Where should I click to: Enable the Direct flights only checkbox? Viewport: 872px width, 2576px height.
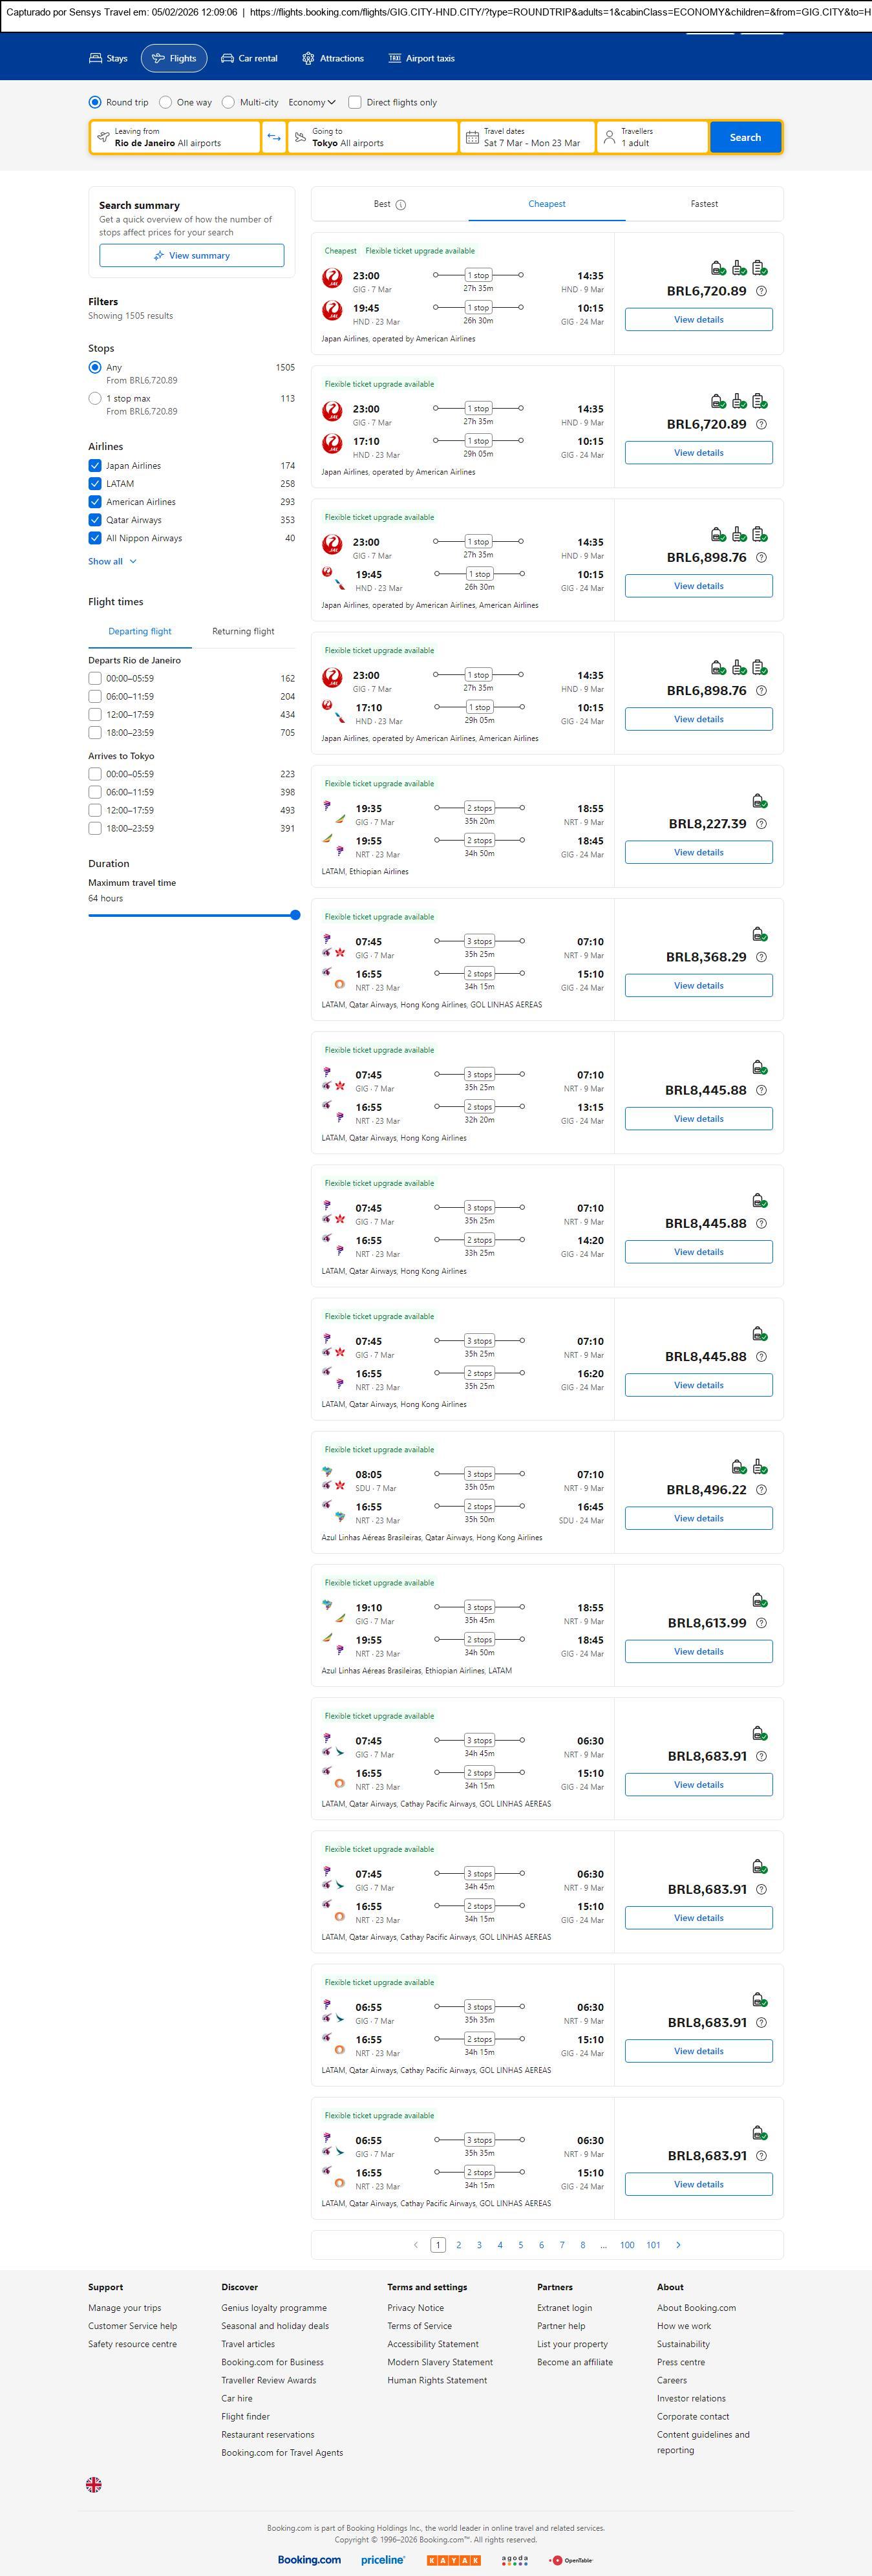tap(355, 102)
